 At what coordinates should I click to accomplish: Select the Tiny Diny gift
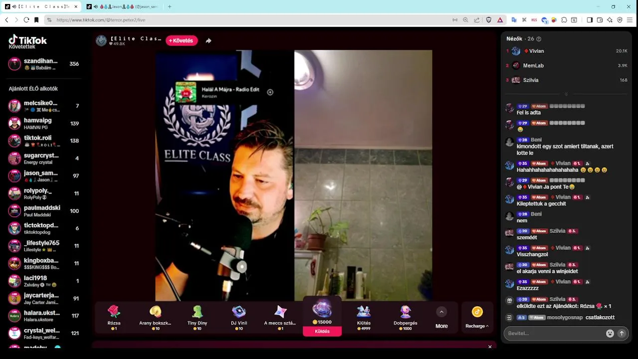[x=197, y=317]
